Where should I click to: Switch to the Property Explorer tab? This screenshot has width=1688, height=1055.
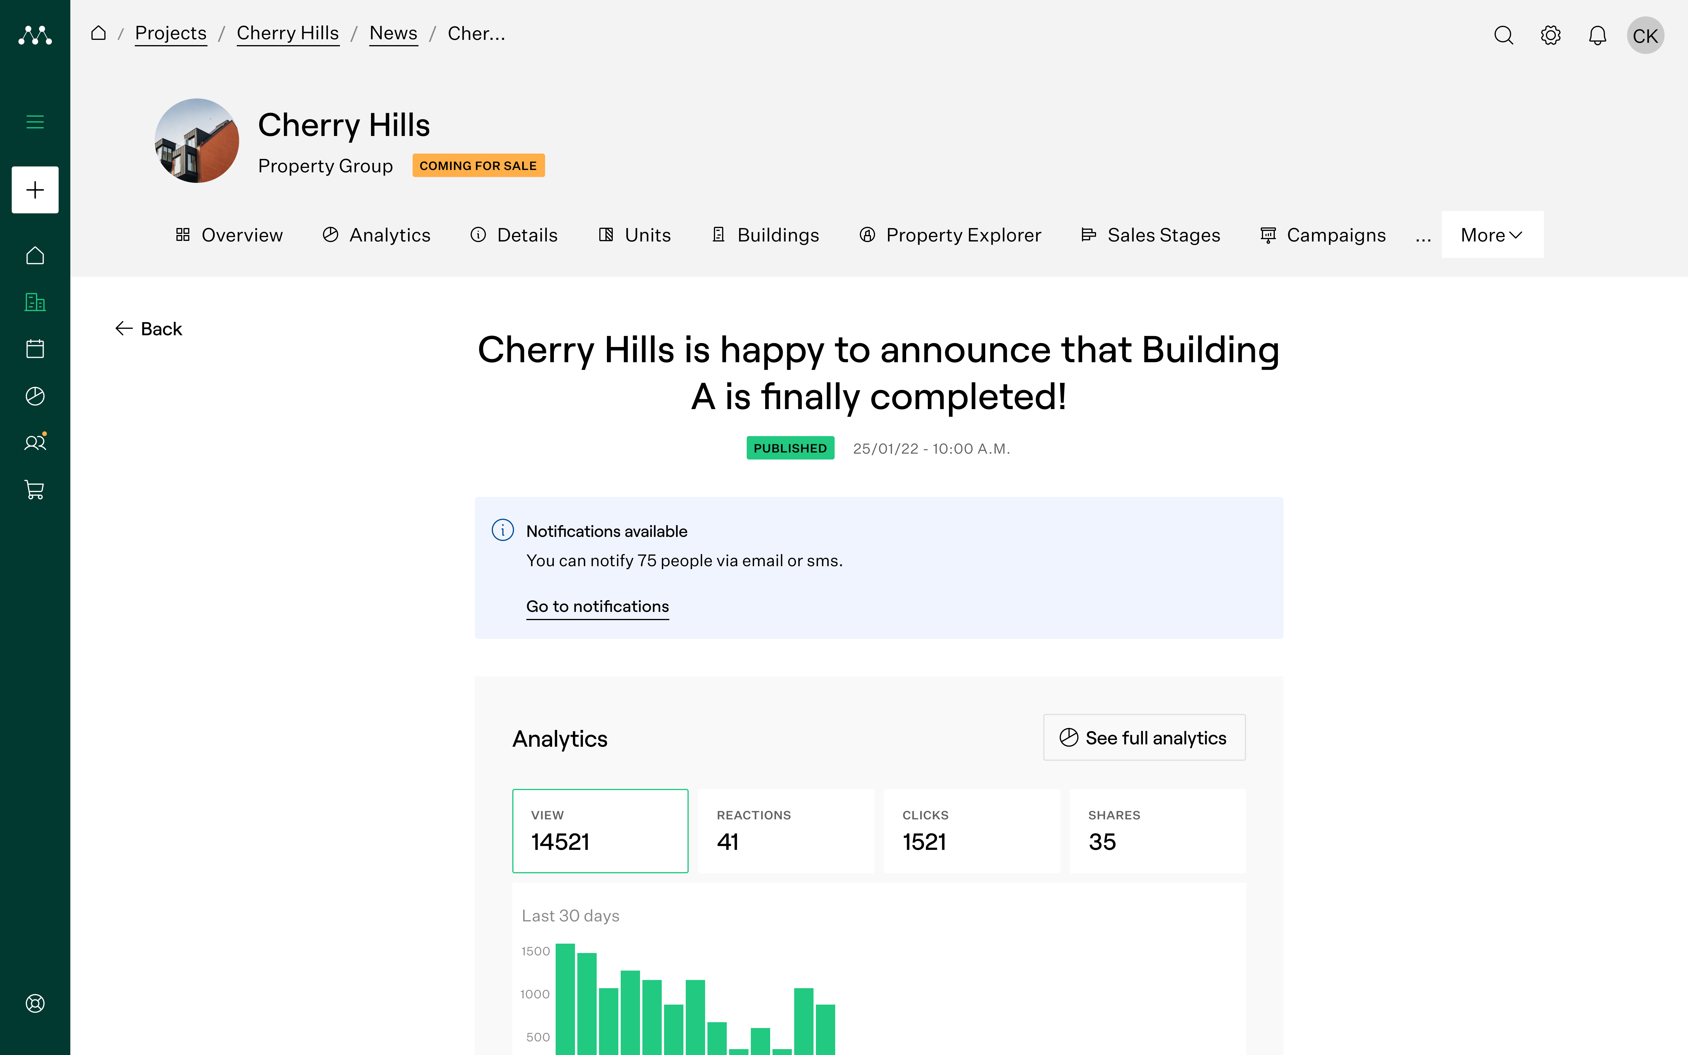tap(950, 235)
